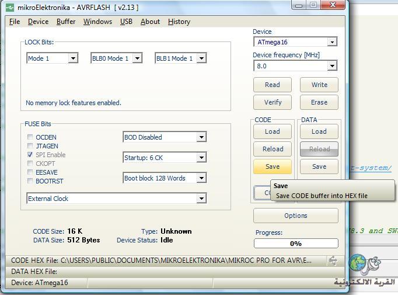Click the 'No memory lock features enabled.' text
398x295 pixels.
pos(74,103)
